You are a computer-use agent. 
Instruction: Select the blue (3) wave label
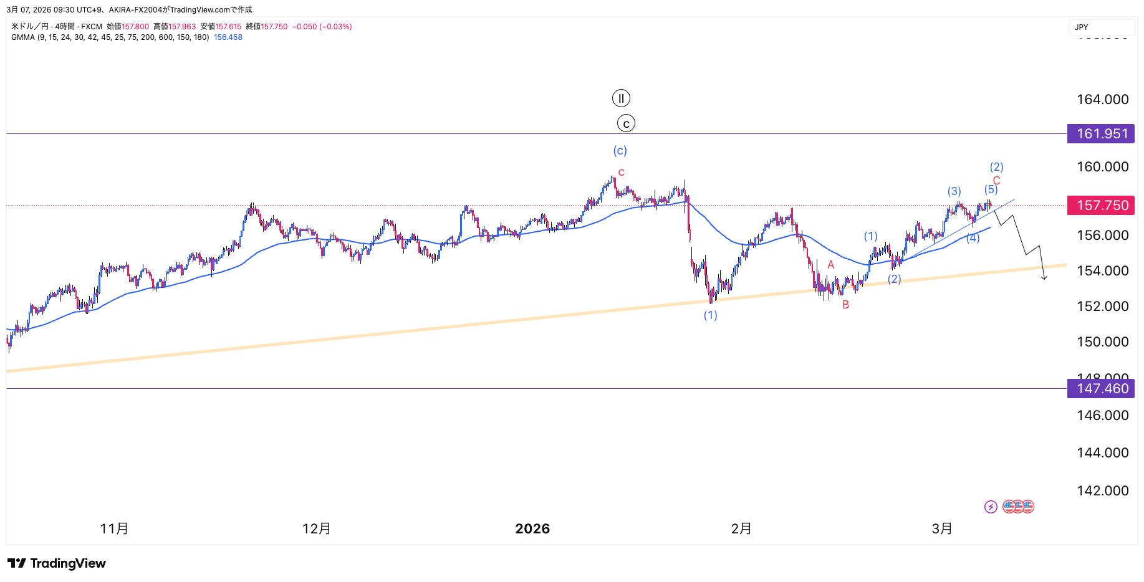(x=954, y=191)
